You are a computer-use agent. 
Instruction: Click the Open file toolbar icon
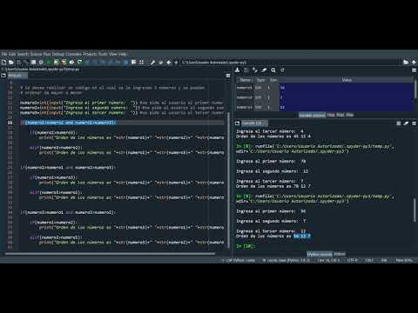coord(11,63)
